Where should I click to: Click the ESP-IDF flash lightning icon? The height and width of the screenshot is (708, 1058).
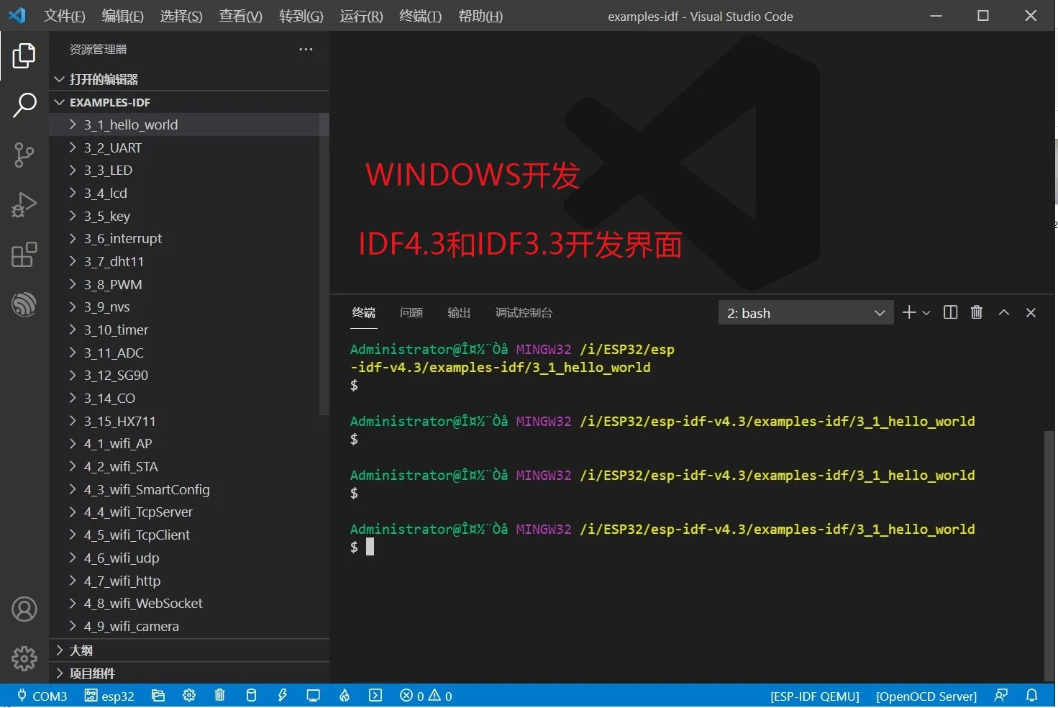pyautogui.click(x=283, y=696)
